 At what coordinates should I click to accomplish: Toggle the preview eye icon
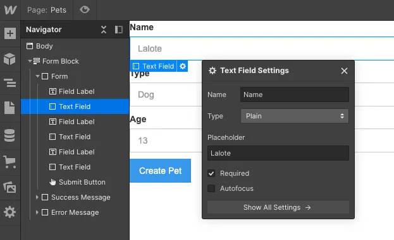(85, 9)
